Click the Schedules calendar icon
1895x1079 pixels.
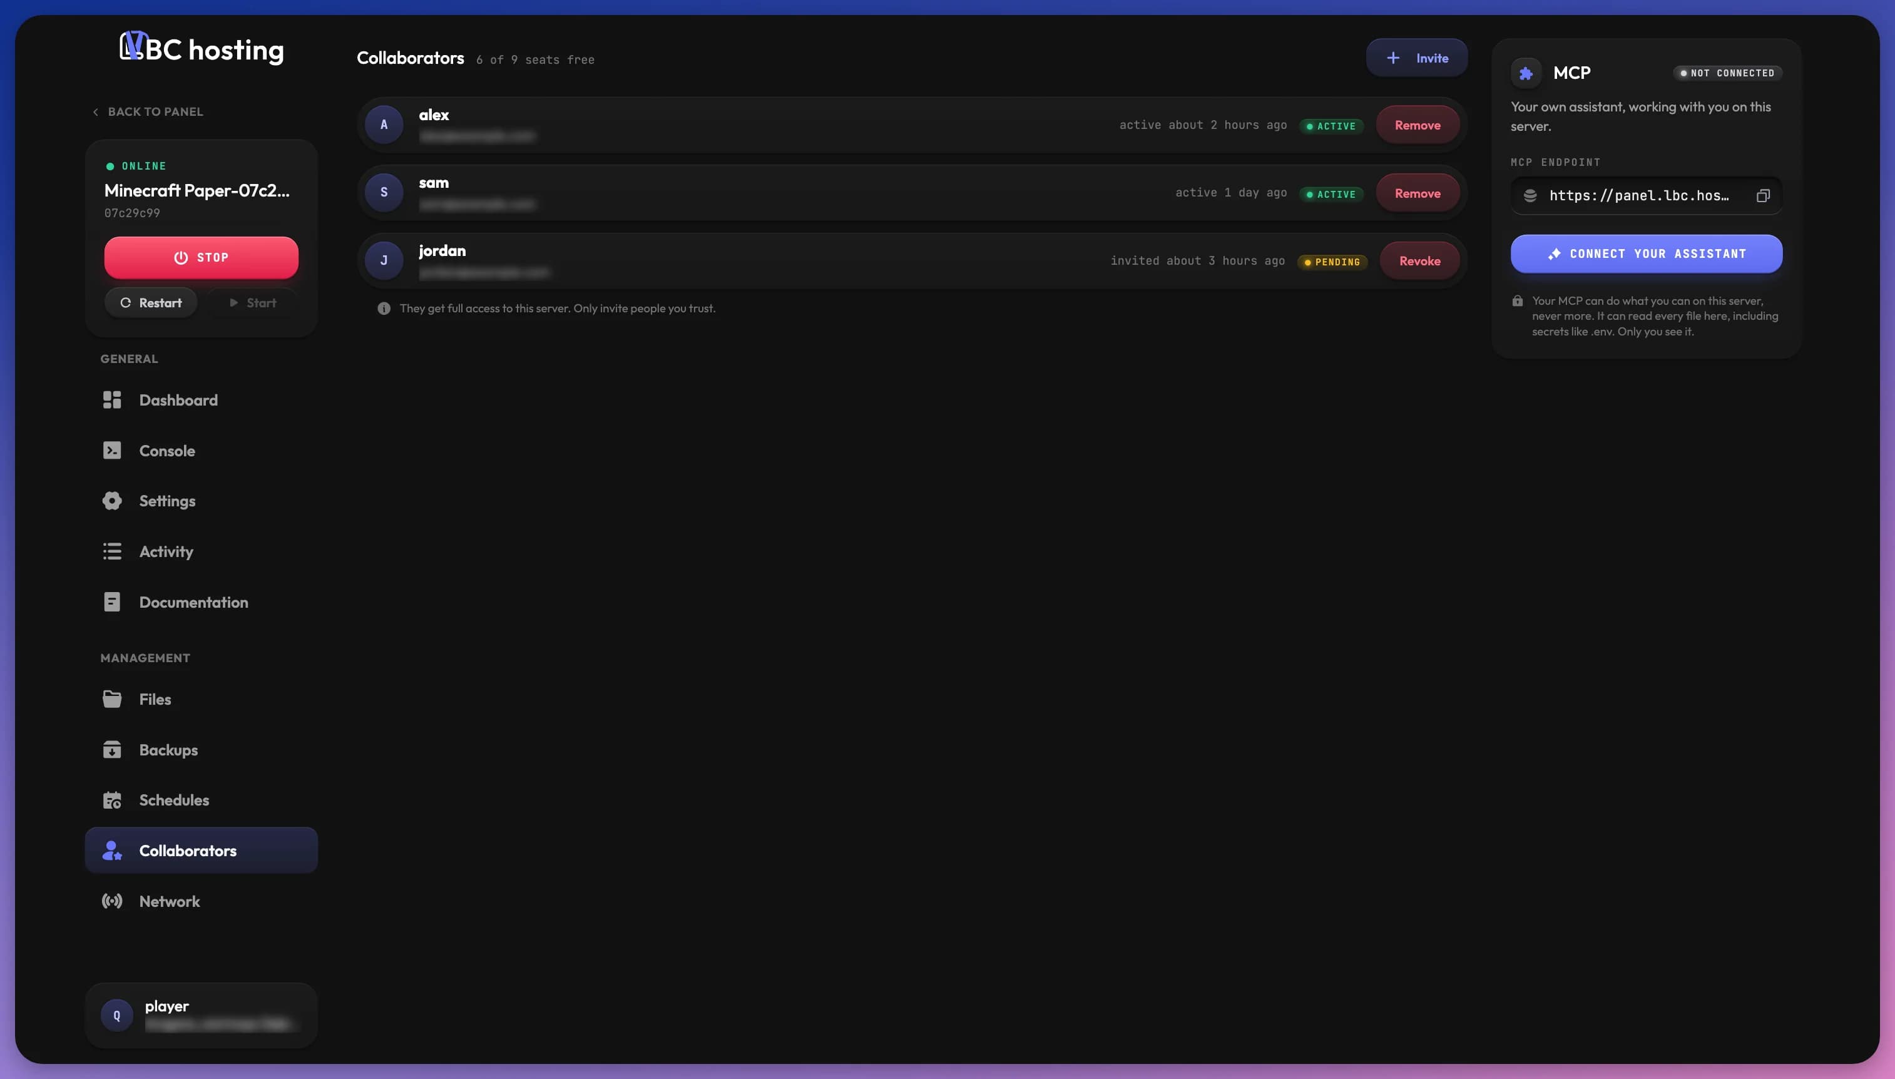(112, 800)
